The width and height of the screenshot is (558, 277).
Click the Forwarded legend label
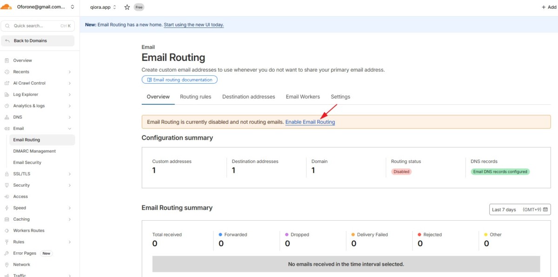coord(236,235)
